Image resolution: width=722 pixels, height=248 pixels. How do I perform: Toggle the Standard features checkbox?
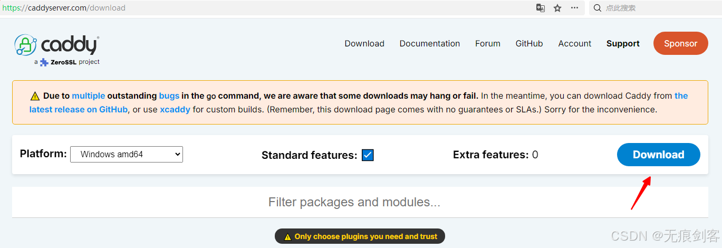[368, 155]
